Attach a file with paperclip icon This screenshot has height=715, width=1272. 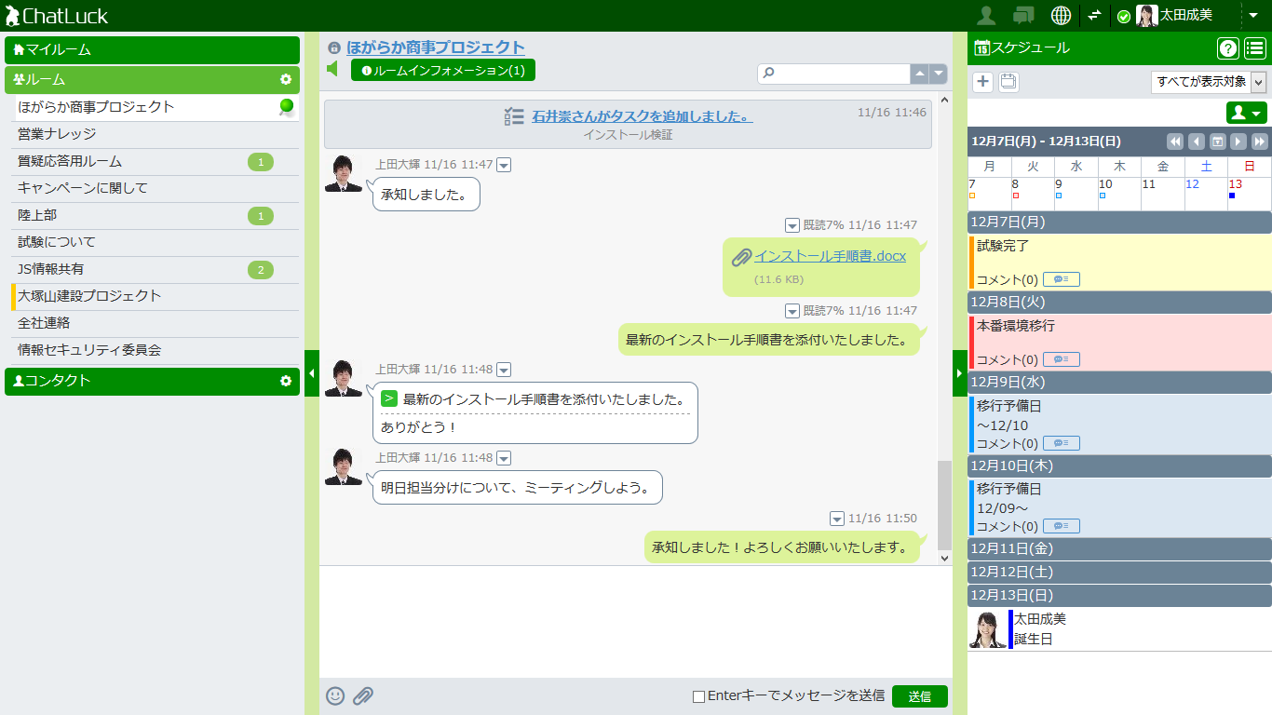point(363,695)
